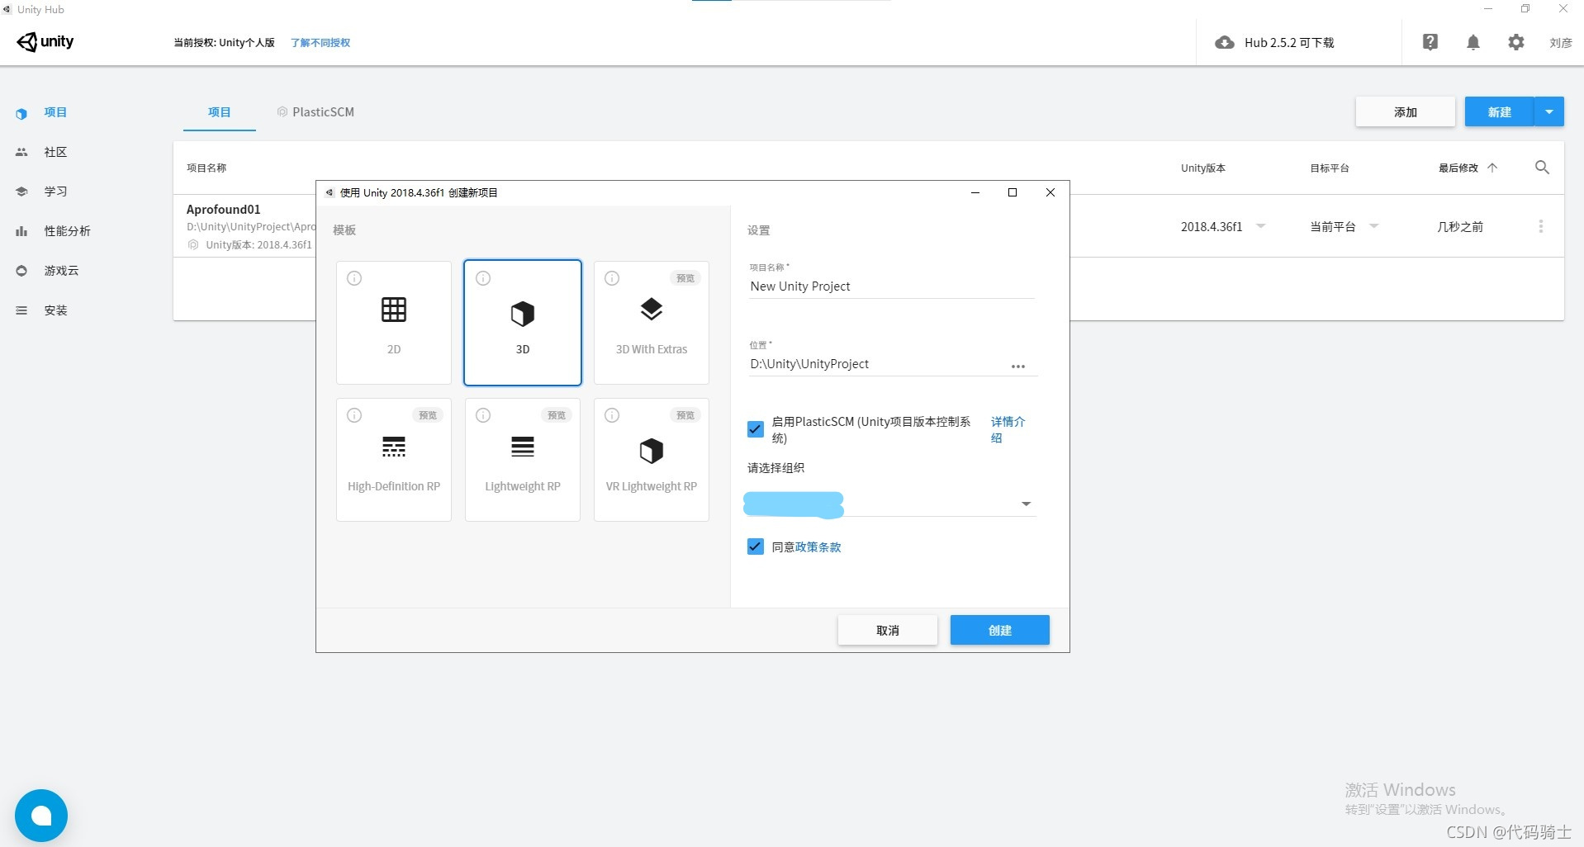Open info icon on Lightweight RP

(x=483, y=415)
